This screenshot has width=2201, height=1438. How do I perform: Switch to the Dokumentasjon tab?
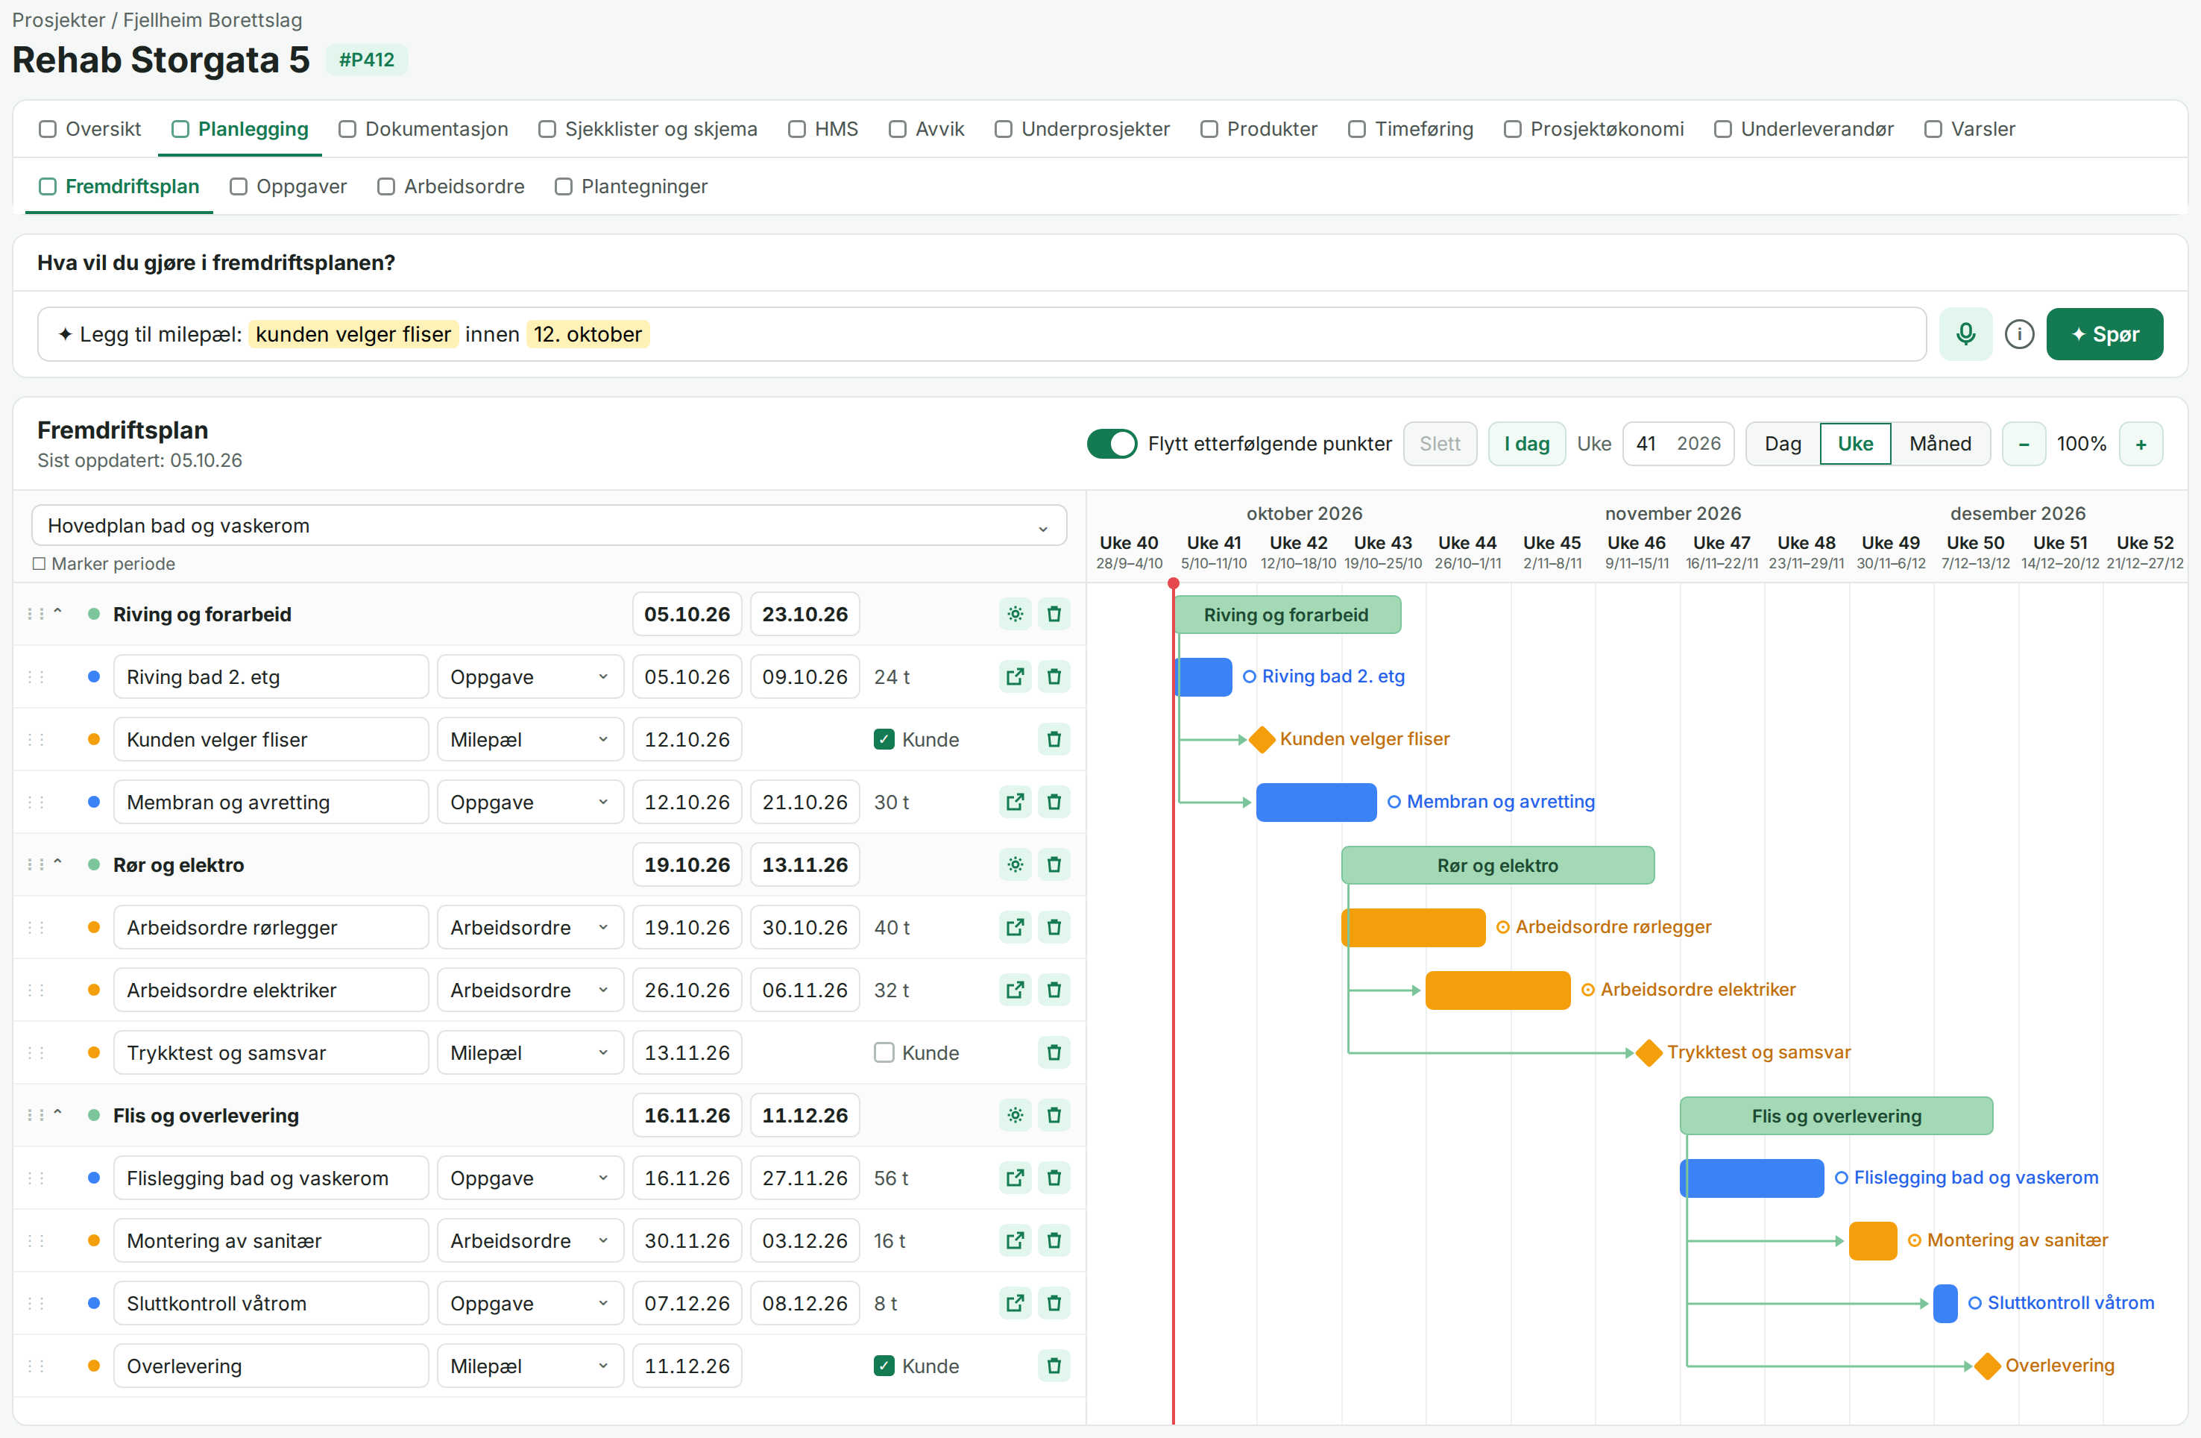click(423, 130)
